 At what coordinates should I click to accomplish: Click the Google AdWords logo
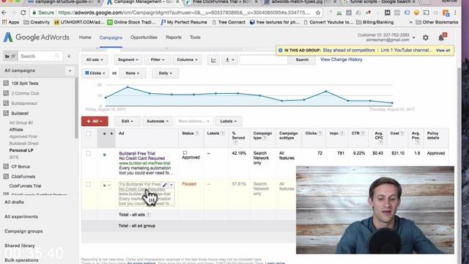[x=36, y=37]
